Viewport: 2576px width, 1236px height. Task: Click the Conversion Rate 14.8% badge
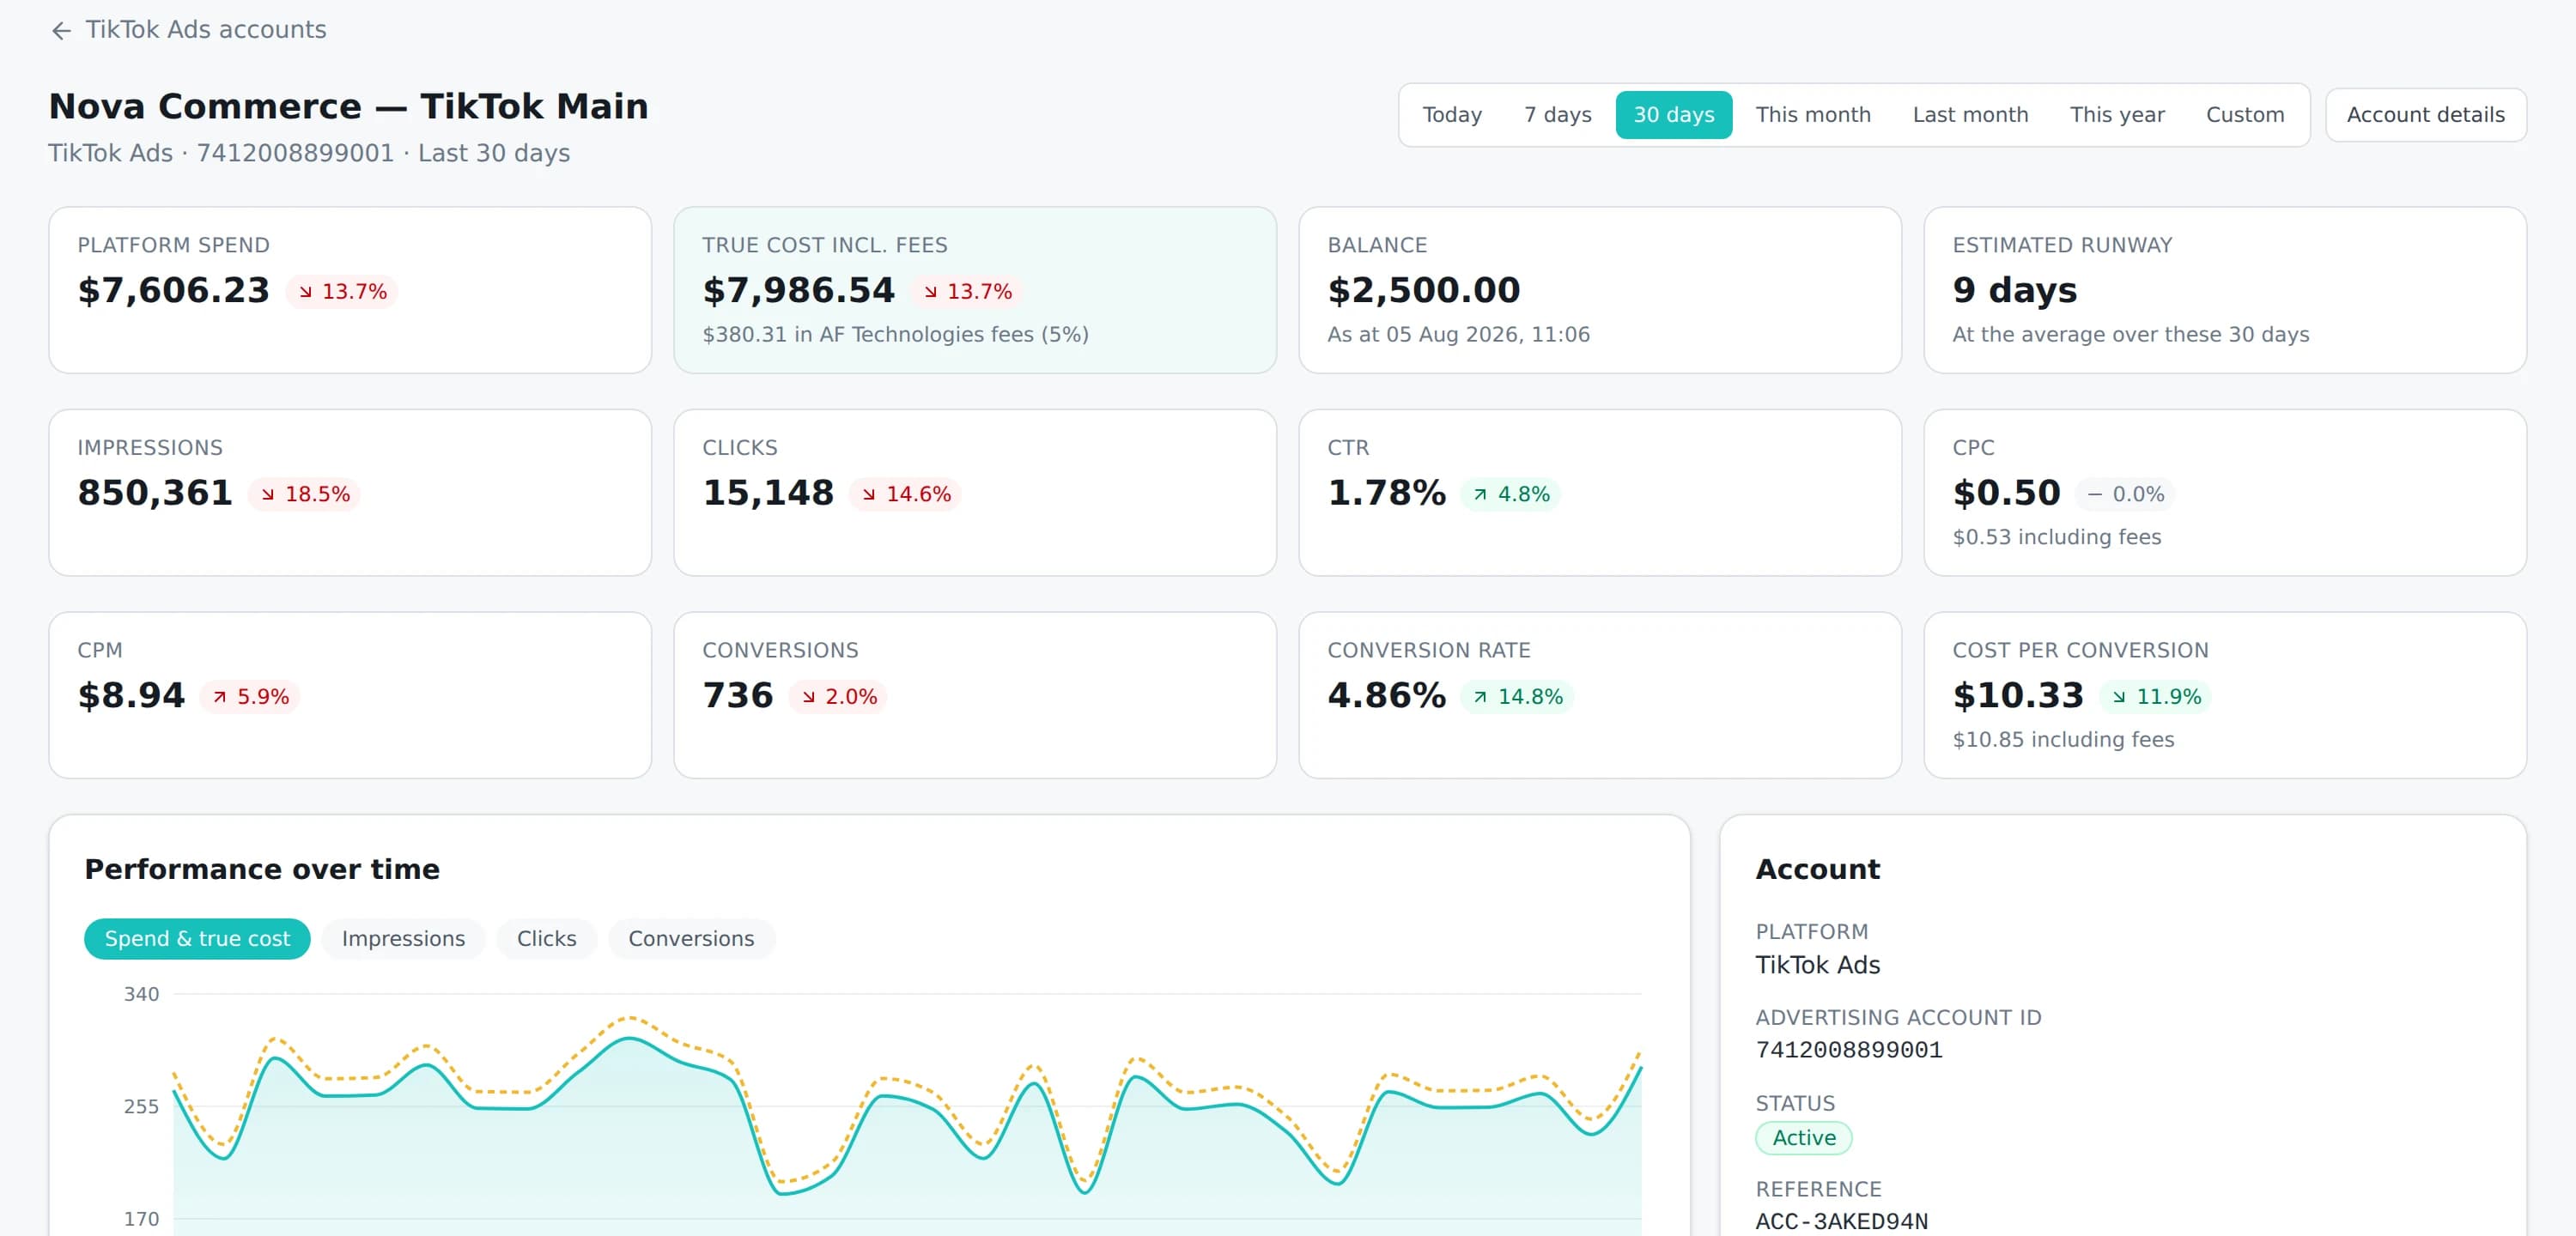pyautogui.click(x=1517, y=696)
